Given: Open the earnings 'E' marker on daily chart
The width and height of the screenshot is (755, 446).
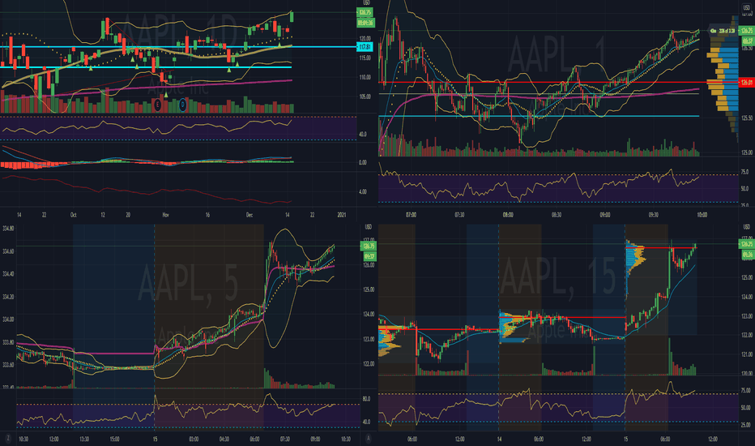Looking at the screenshot, I should 157,104.
